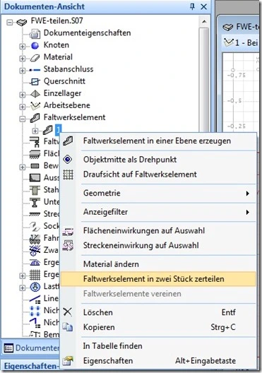Expand the Arbeitsebene tree node
The image size is (262, 373).
pos(23,107)
